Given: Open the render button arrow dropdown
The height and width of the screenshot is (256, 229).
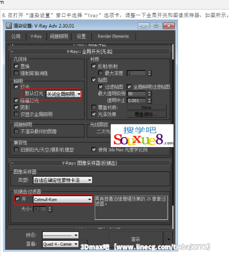Looking at the screenshot, I should 169,239.
